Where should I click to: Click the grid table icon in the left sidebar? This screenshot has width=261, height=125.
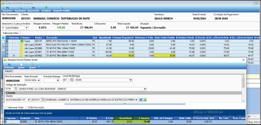[3, 46]
